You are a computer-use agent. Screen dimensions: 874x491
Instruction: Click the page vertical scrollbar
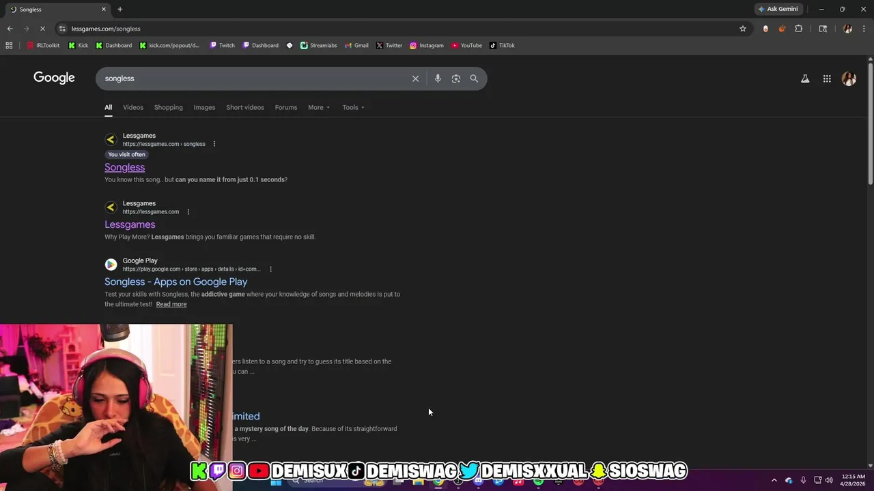(x=870, y=123)
